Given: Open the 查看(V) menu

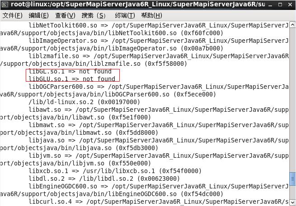Looking at the screenshot, I should coord(65,15).
